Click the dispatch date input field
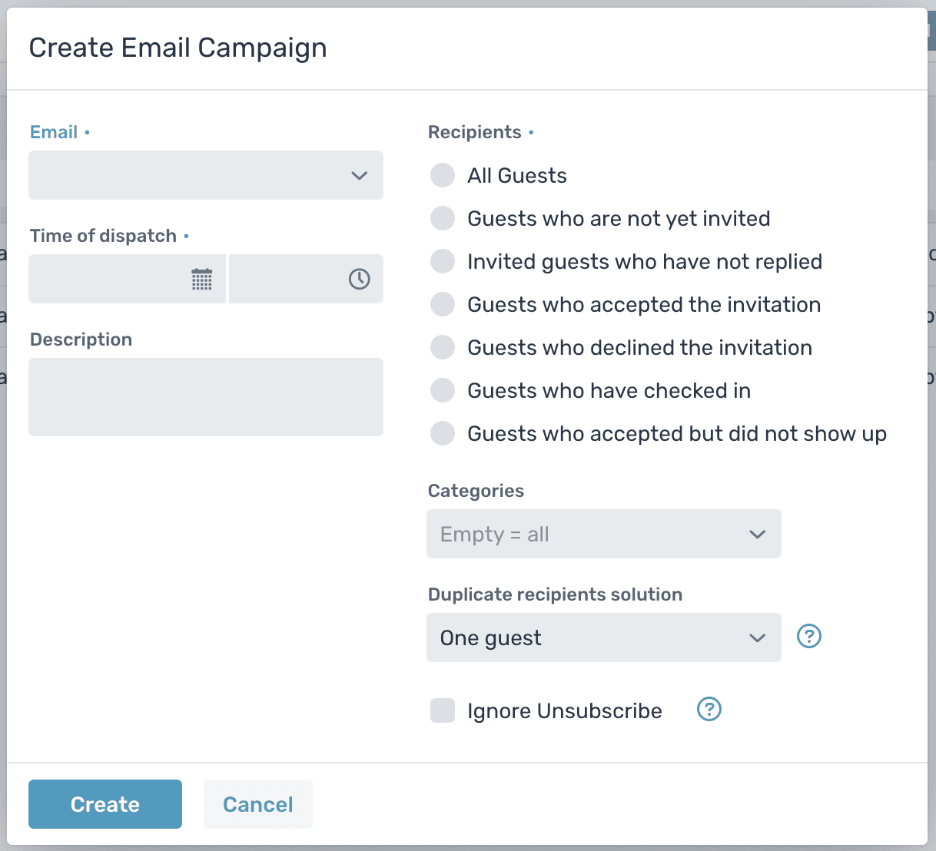This screenshot has width=936, height=851. tap(108, 279)
